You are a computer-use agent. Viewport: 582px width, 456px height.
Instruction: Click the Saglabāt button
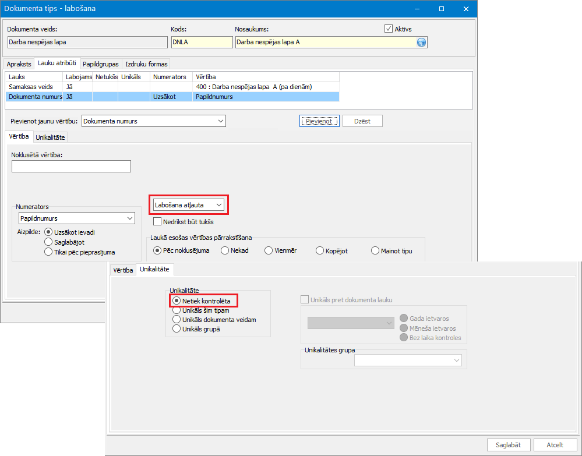tap(508, 445)
